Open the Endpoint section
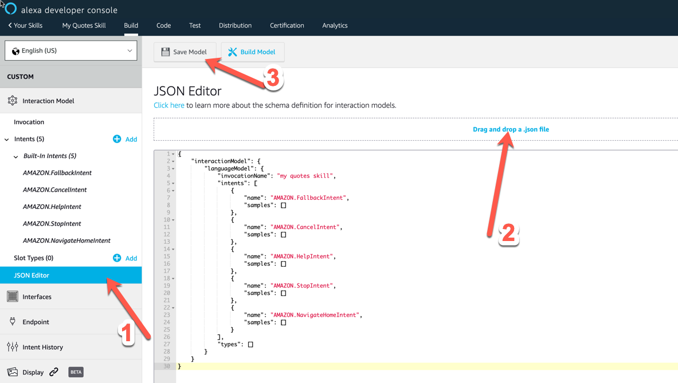This screenshot has height=383, width=678. pyautogui.click(x=71, y=322)
